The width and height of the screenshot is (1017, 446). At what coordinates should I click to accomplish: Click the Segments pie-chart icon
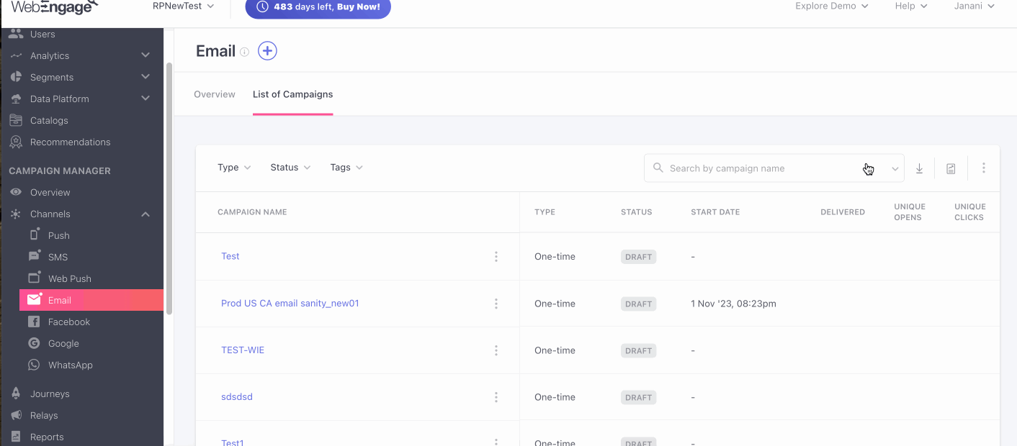[x=15, y=77]
